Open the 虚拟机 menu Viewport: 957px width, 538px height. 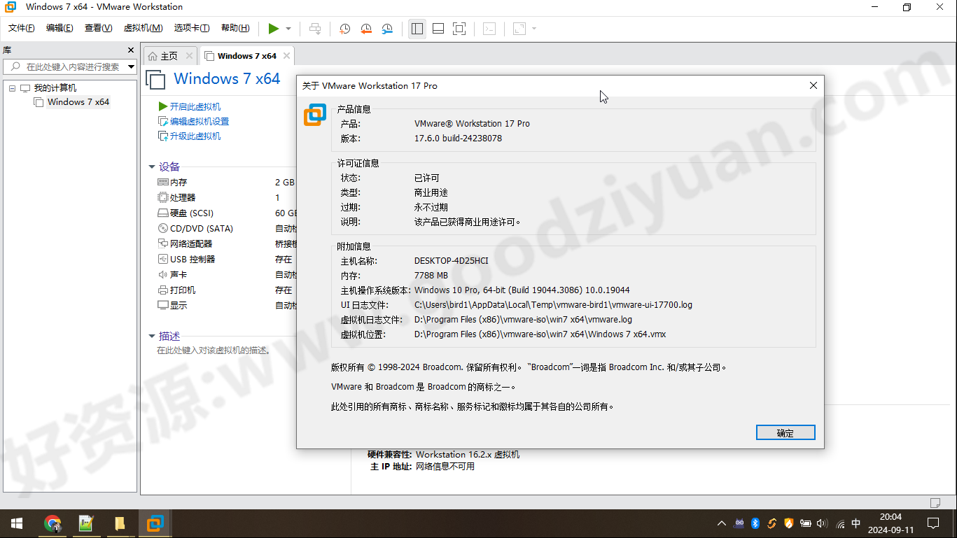(143, 28)
